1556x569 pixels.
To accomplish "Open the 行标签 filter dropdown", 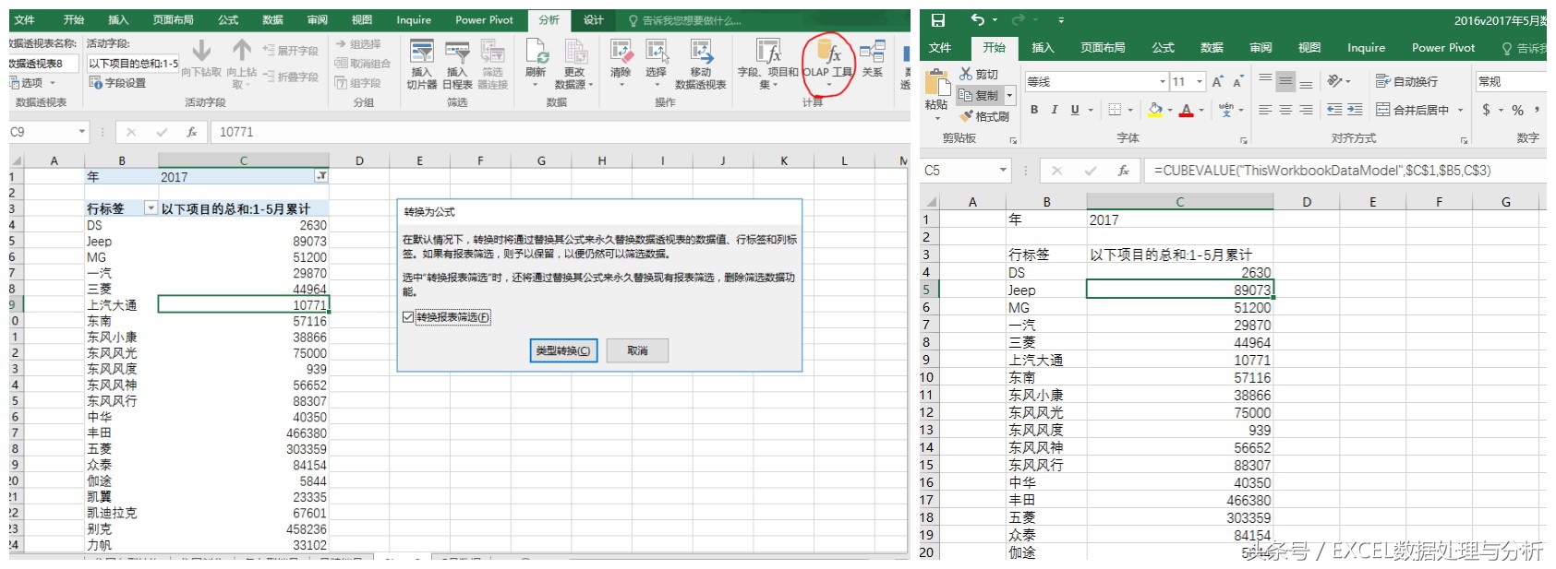I will tap(151, 208).
